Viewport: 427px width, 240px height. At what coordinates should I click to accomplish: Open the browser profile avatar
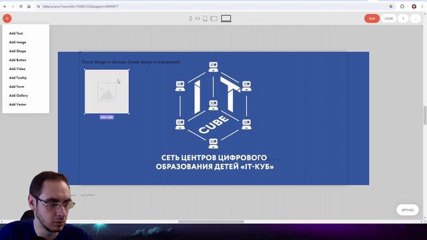(414, 6)
